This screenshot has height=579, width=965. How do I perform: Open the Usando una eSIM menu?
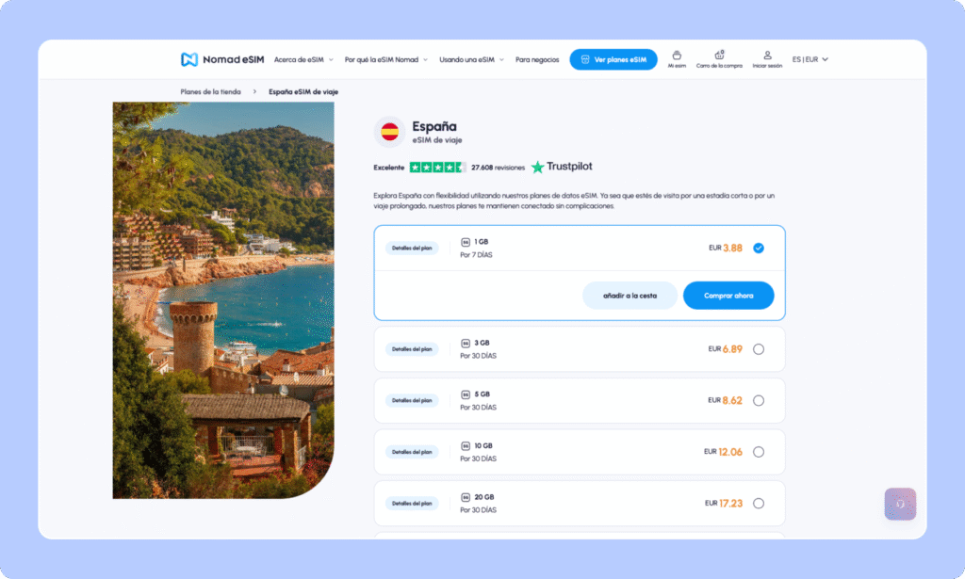471,59
